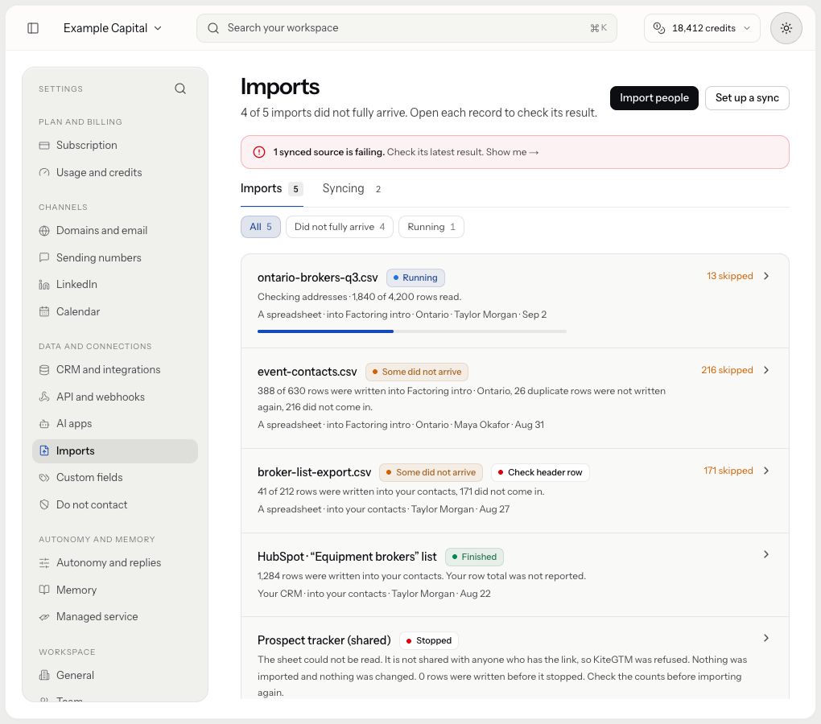Image resolution: width=821 pixels, height=724 pixels.
Task: Click the settings search magnifier icon
Action: pos(180,88)
